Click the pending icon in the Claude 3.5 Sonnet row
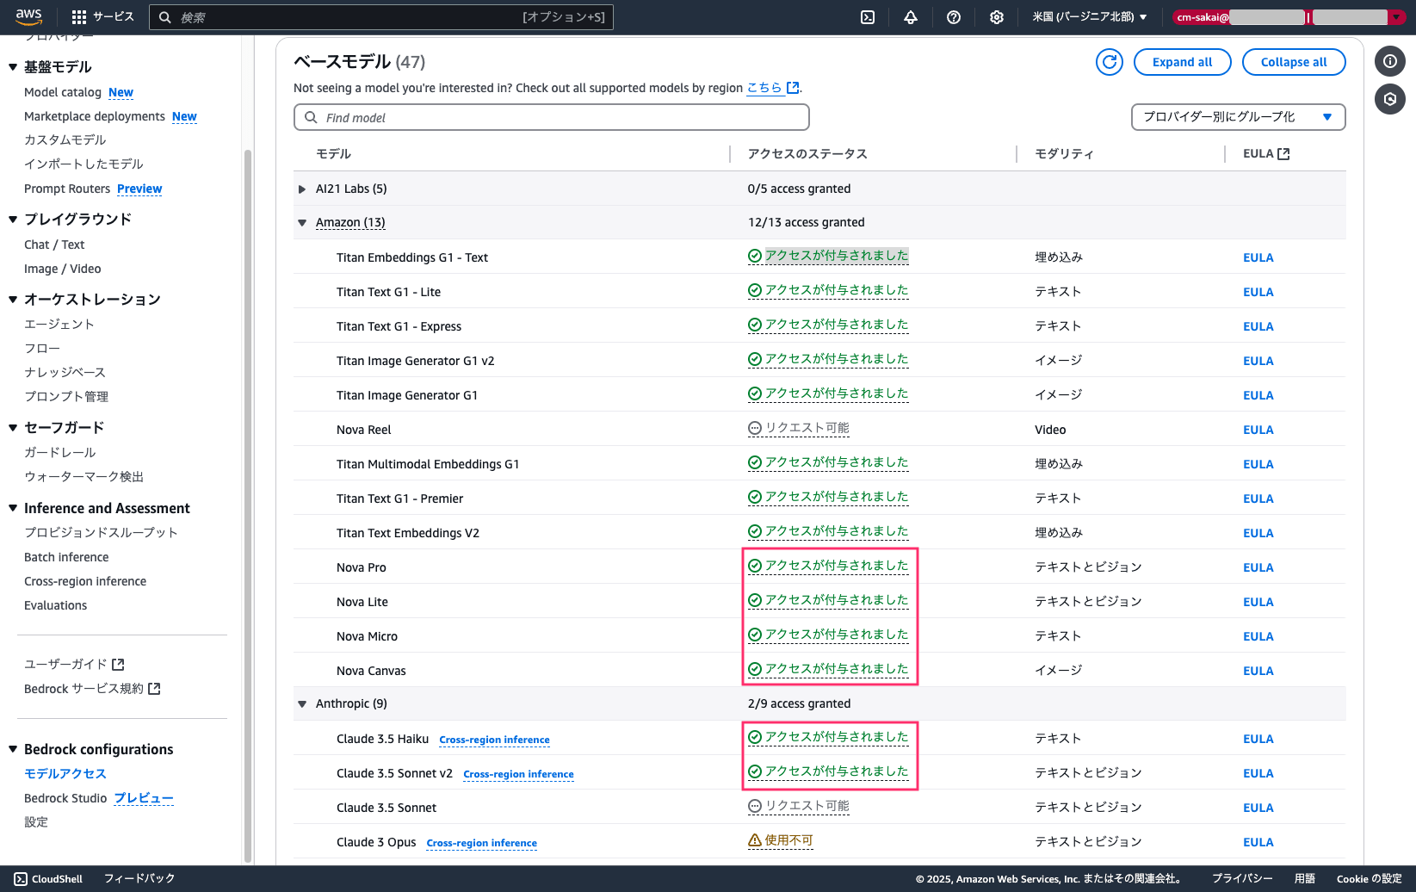Viewport: 1416px width, 892px height. (x=755, y=807)
